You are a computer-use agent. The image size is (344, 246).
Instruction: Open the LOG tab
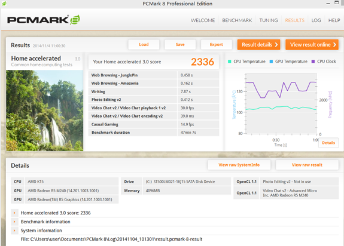click(x=316, y=20)
